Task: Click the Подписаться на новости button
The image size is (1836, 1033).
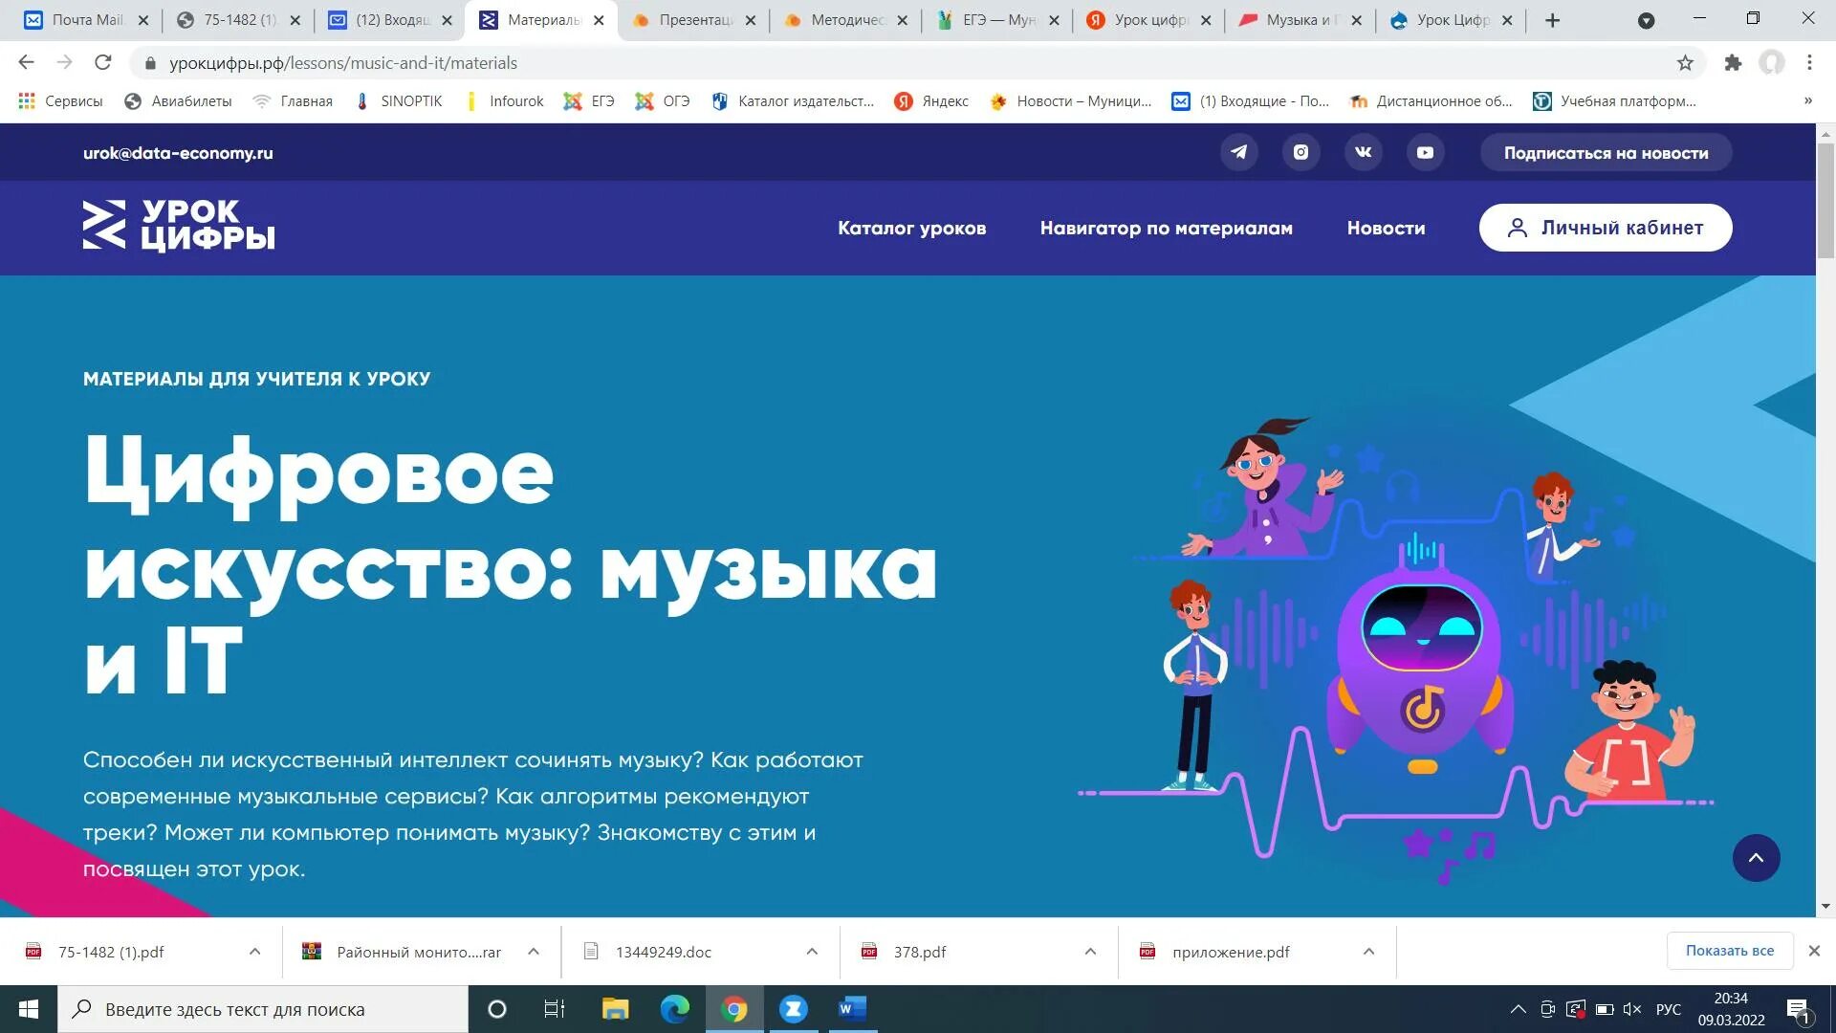Action: 1606,152
